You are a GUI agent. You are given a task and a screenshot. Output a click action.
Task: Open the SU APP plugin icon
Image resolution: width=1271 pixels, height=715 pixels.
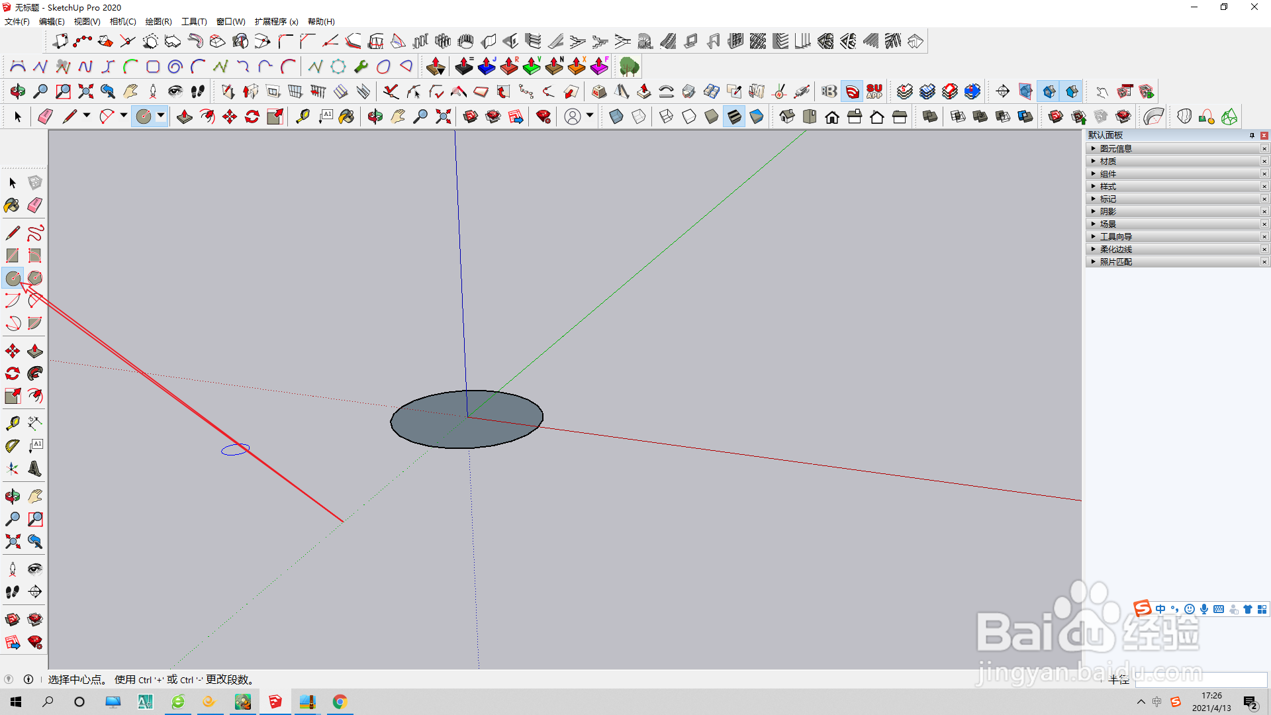point(874,91)
